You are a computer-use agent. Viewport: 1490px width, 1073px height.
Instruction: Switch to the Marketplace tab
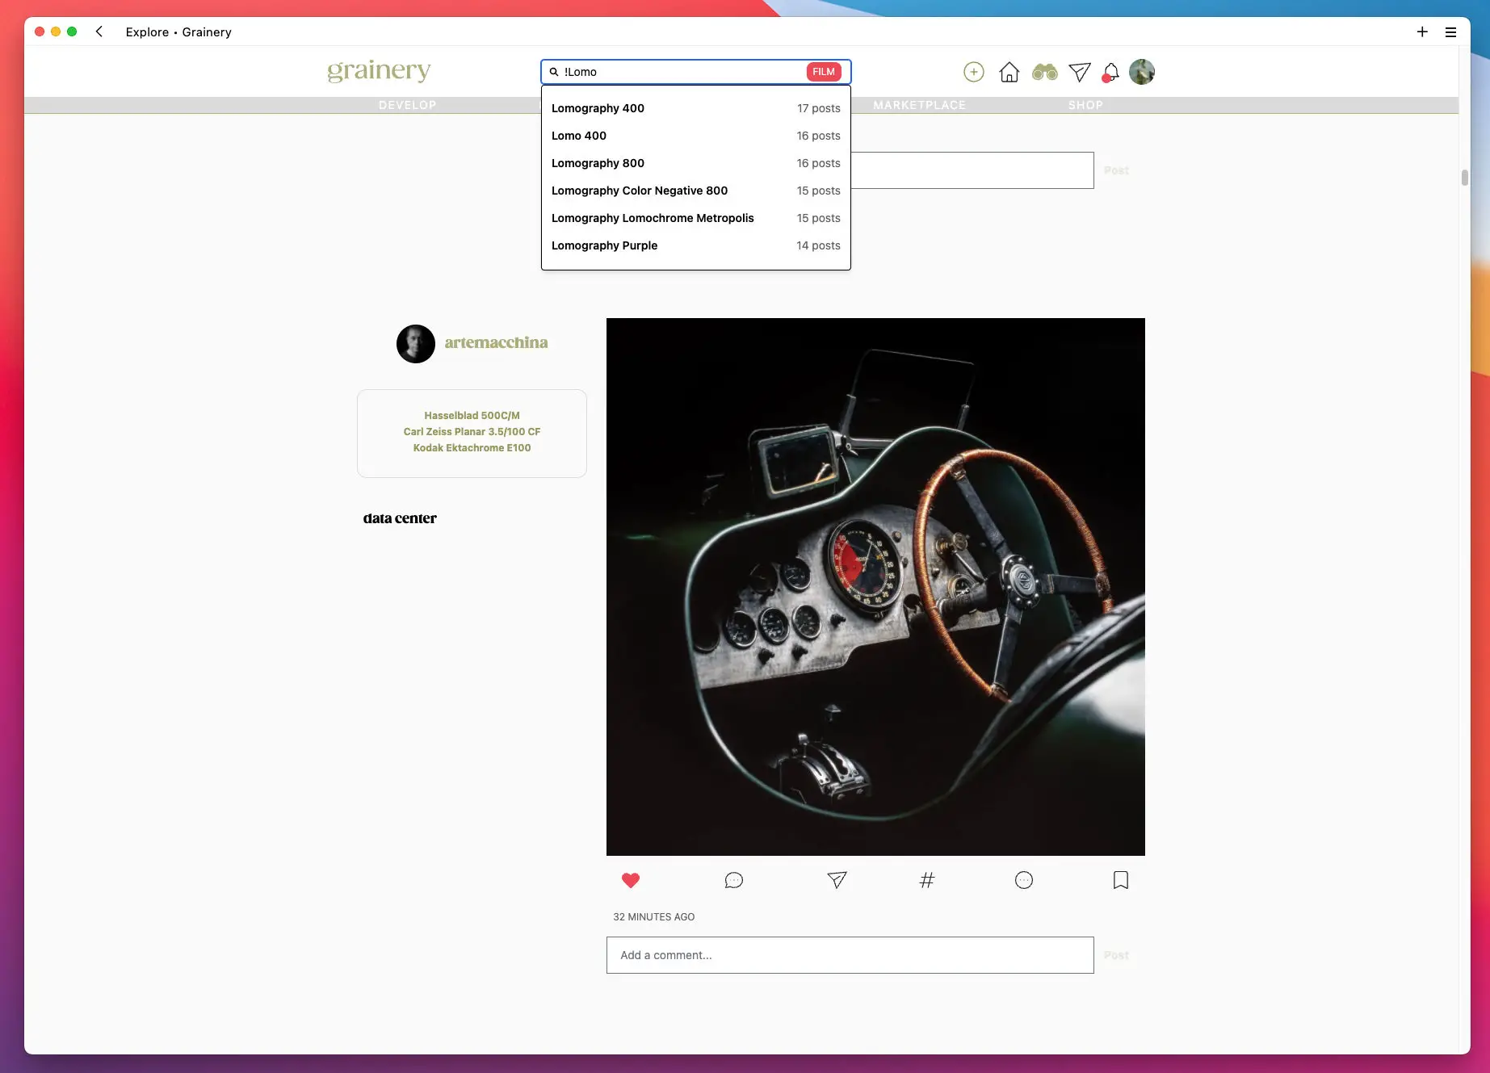(x=919, y=105)
